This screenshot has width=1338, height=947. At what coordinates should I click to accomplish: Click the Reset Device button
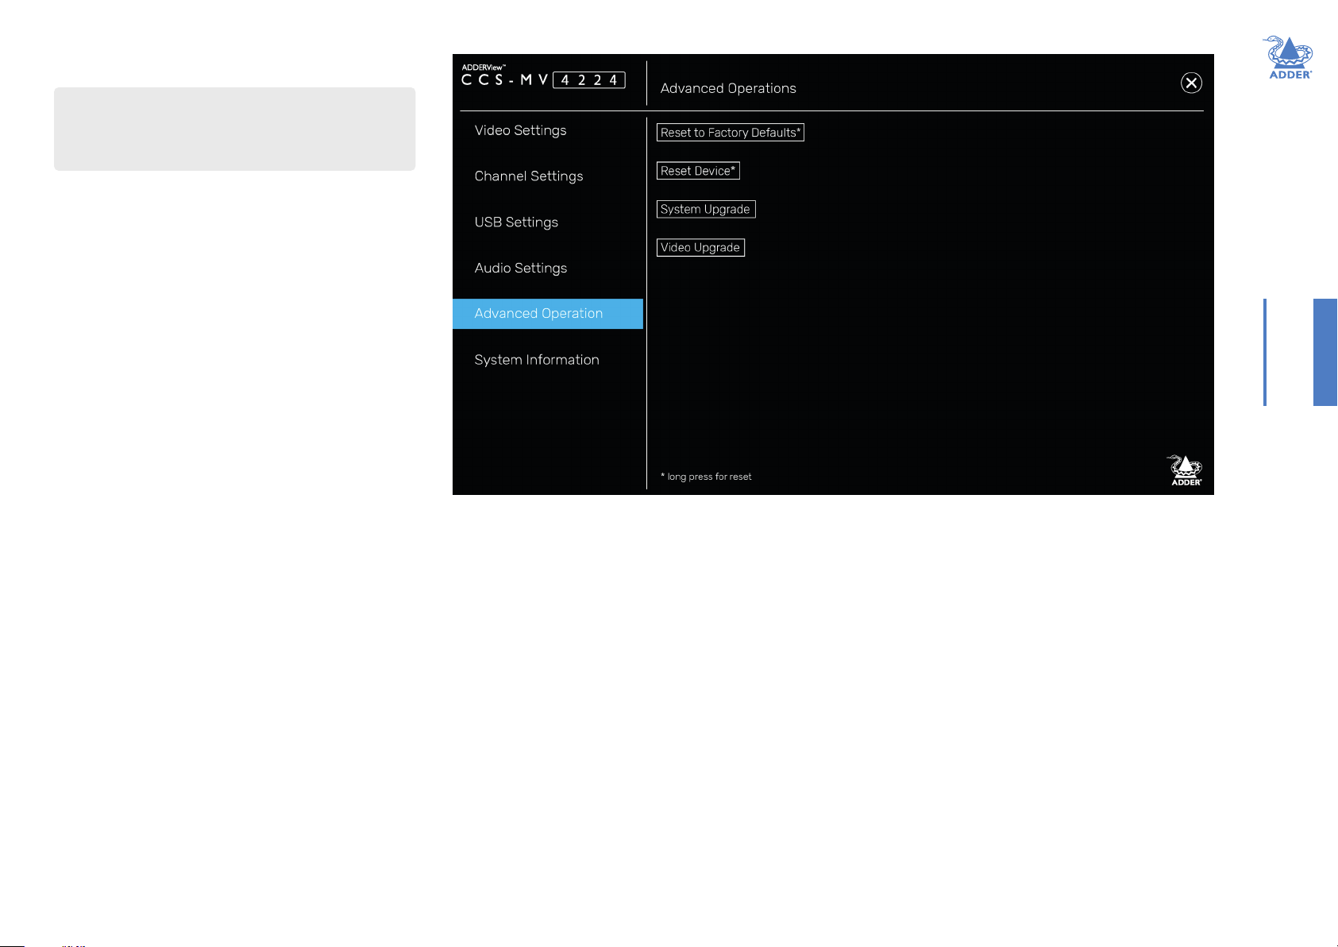point(698,171)
